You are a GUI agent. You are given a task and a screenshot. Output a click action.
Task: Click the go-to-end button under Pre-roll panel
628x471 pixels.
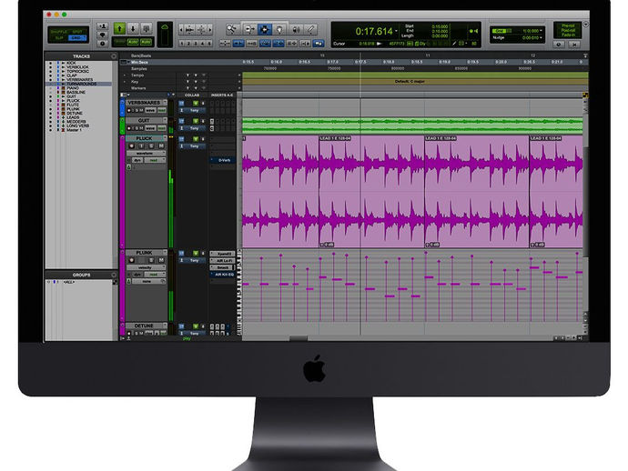coord(574,45)
